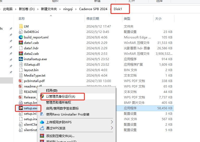
Task: Expand breadcrumb chevron after ningqi
Action: click(x=76, y=9)
